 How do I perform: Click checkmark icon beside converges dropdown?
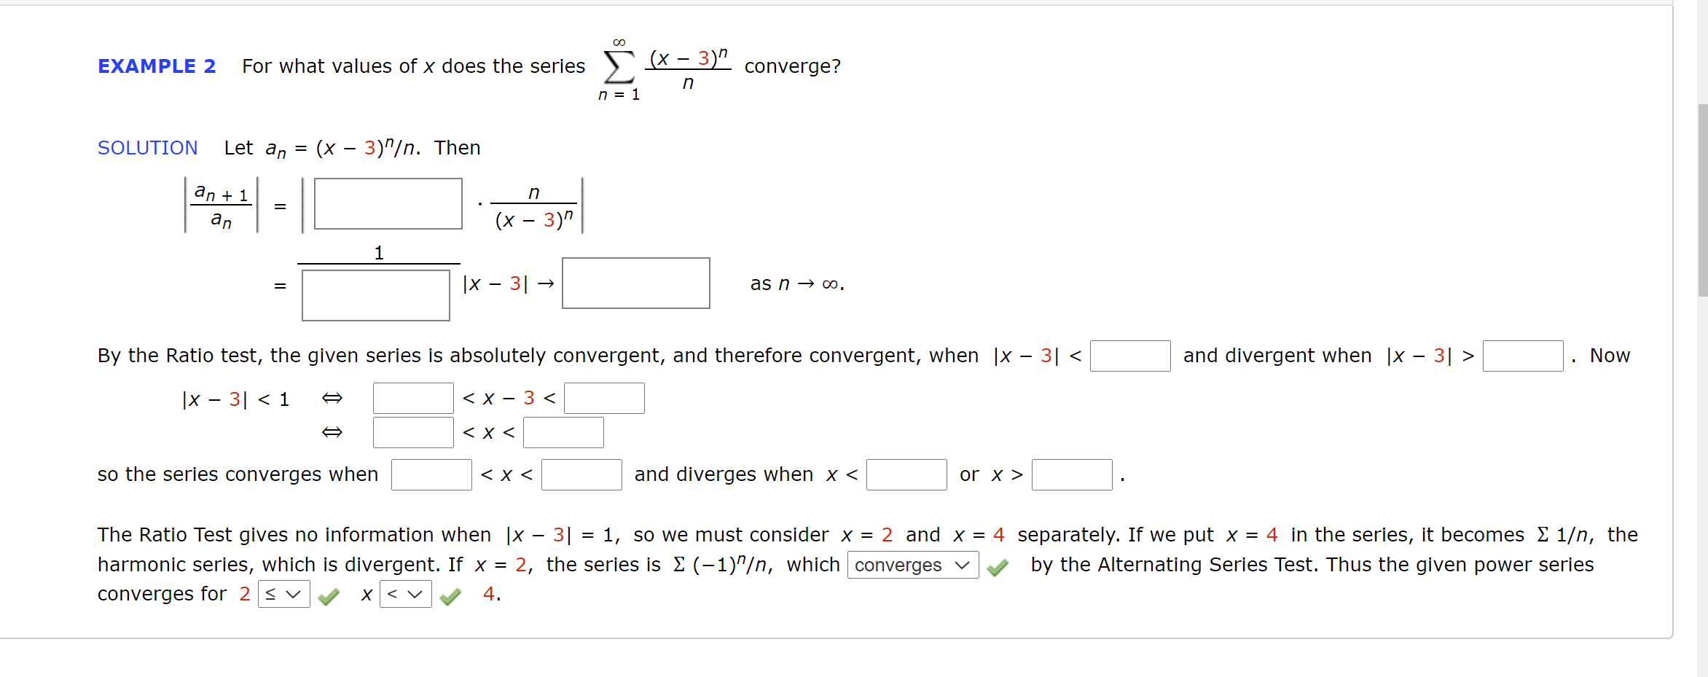1000,566
